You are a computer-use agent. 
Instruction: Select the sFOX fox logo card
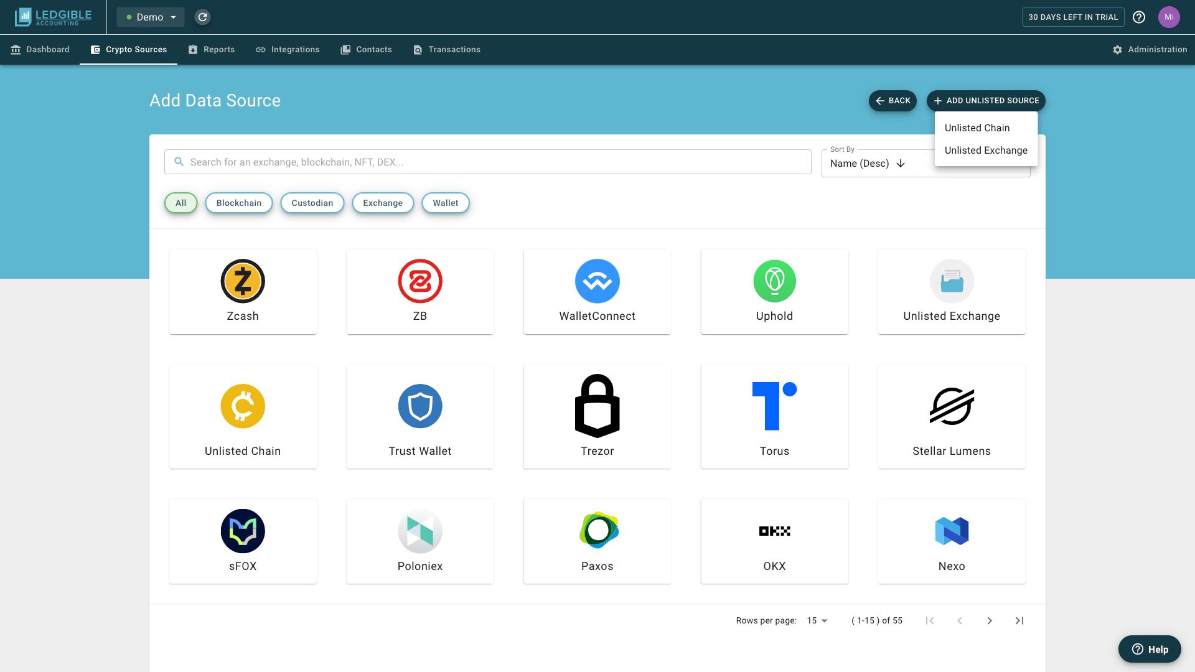point(243,541)
